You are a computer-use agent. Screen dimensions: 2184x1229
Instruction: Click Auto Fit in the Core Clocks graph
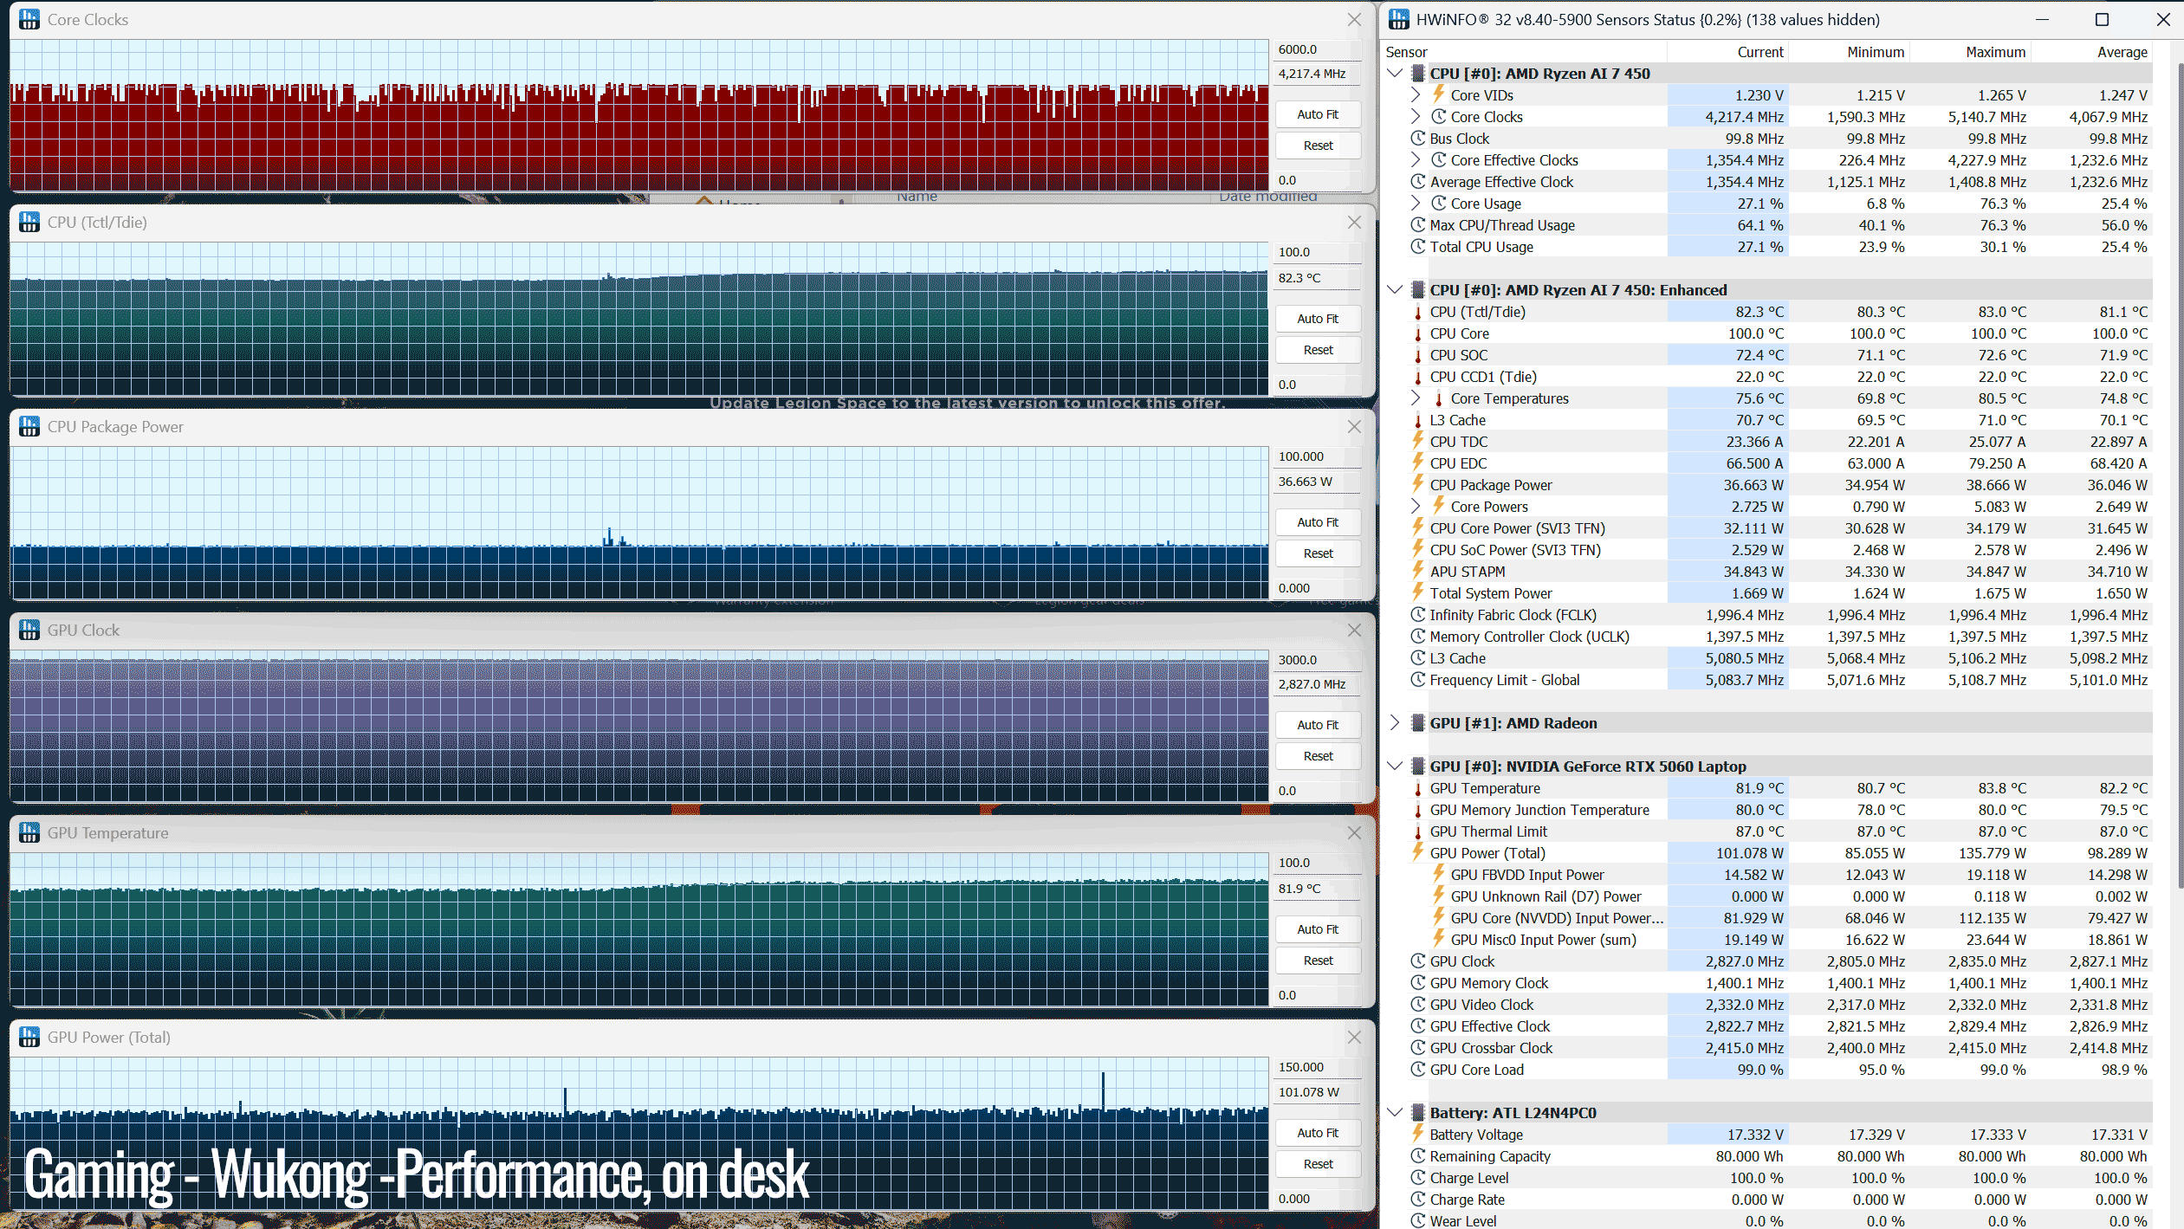click(1318, 114)
